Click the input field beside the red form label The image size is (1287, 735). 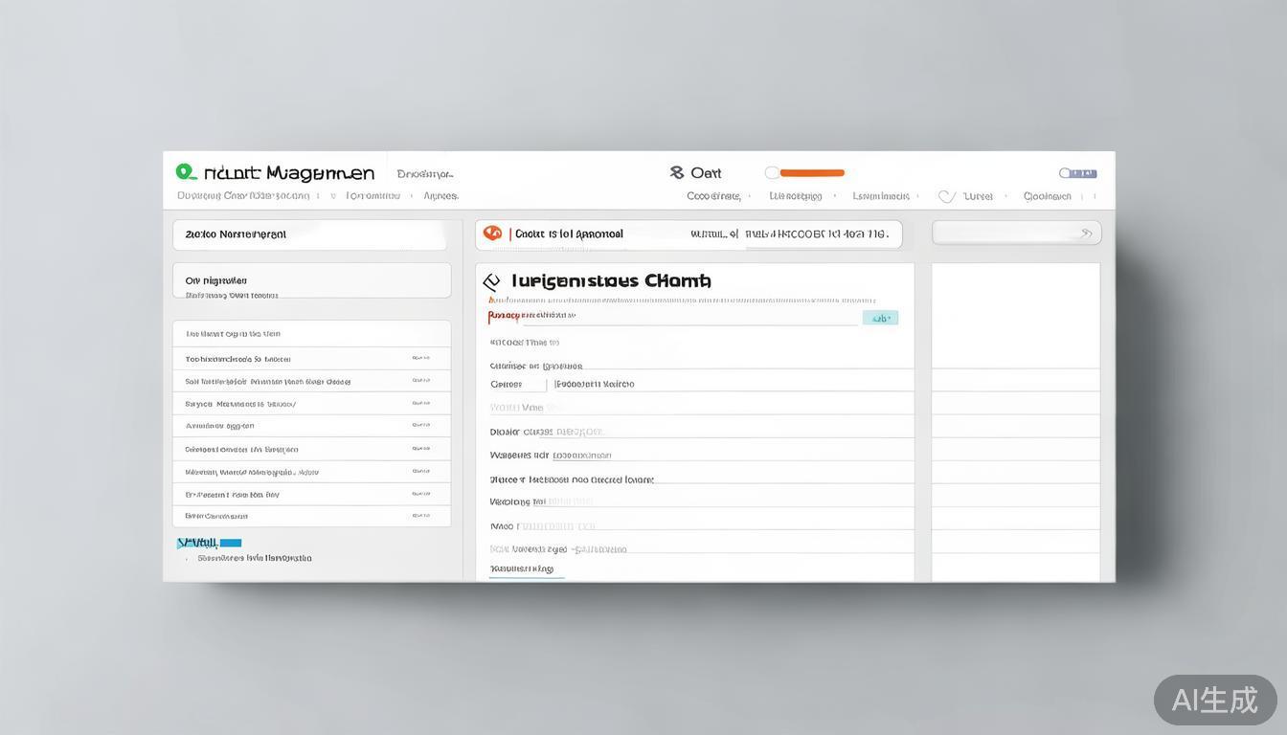click(689, 317)
